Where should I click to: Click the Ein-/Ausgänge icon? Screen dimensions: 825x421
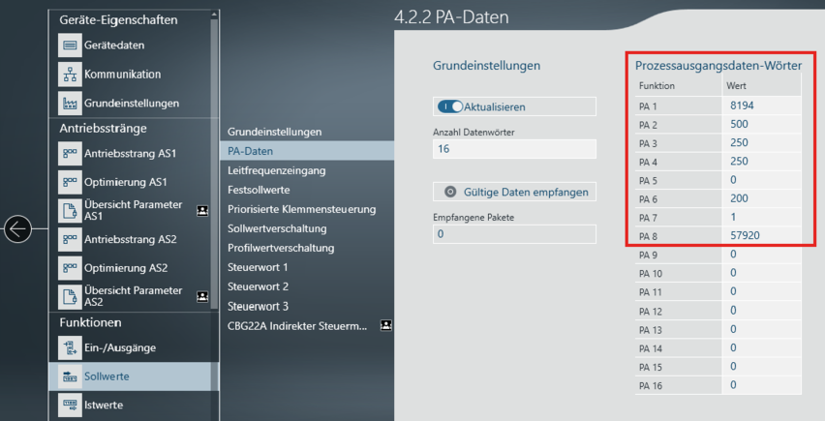[70, 347]
